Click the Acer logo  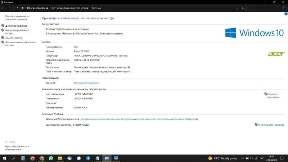coord(276,54)
